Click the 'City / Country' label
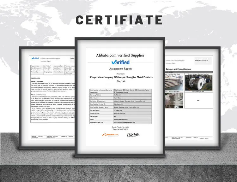Screen dimensions: 237x182 (94, 98)
